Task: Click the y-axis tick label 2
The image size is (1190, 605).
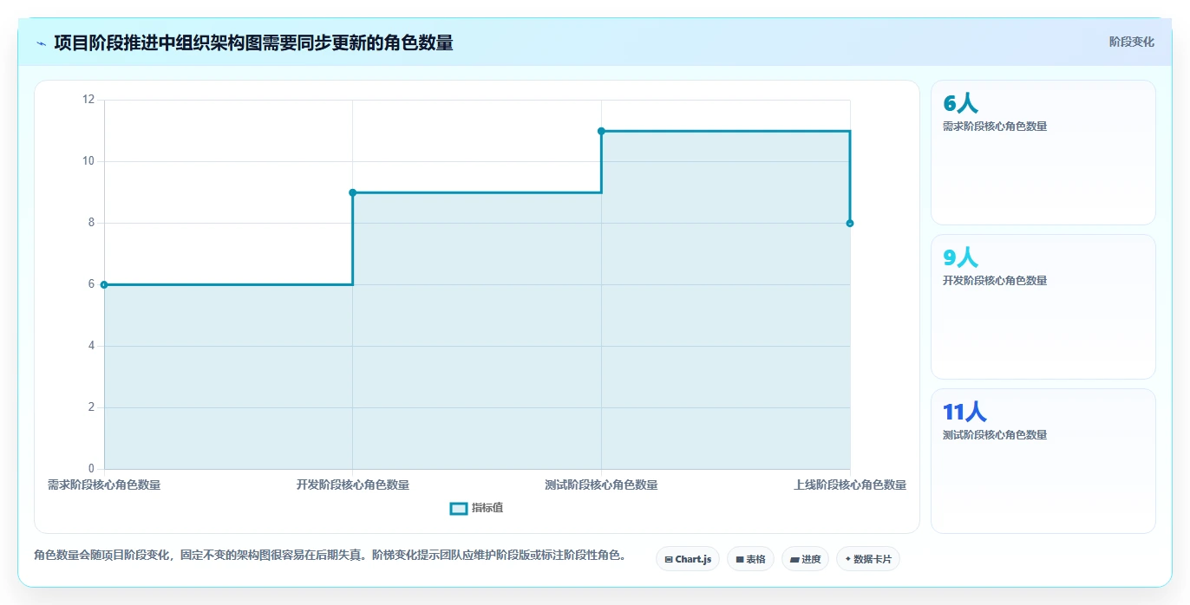Action: (x=90, y=407)
